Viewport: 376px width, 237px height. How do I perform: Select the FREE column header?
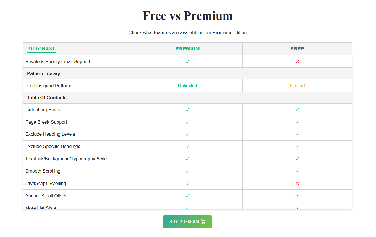click(297, 49)
